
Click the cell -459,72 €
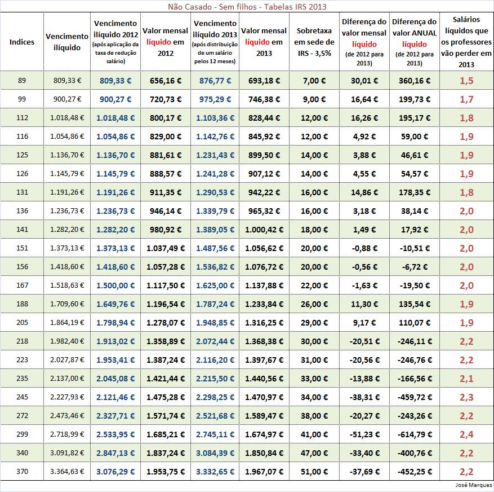[x=414, y=397]
